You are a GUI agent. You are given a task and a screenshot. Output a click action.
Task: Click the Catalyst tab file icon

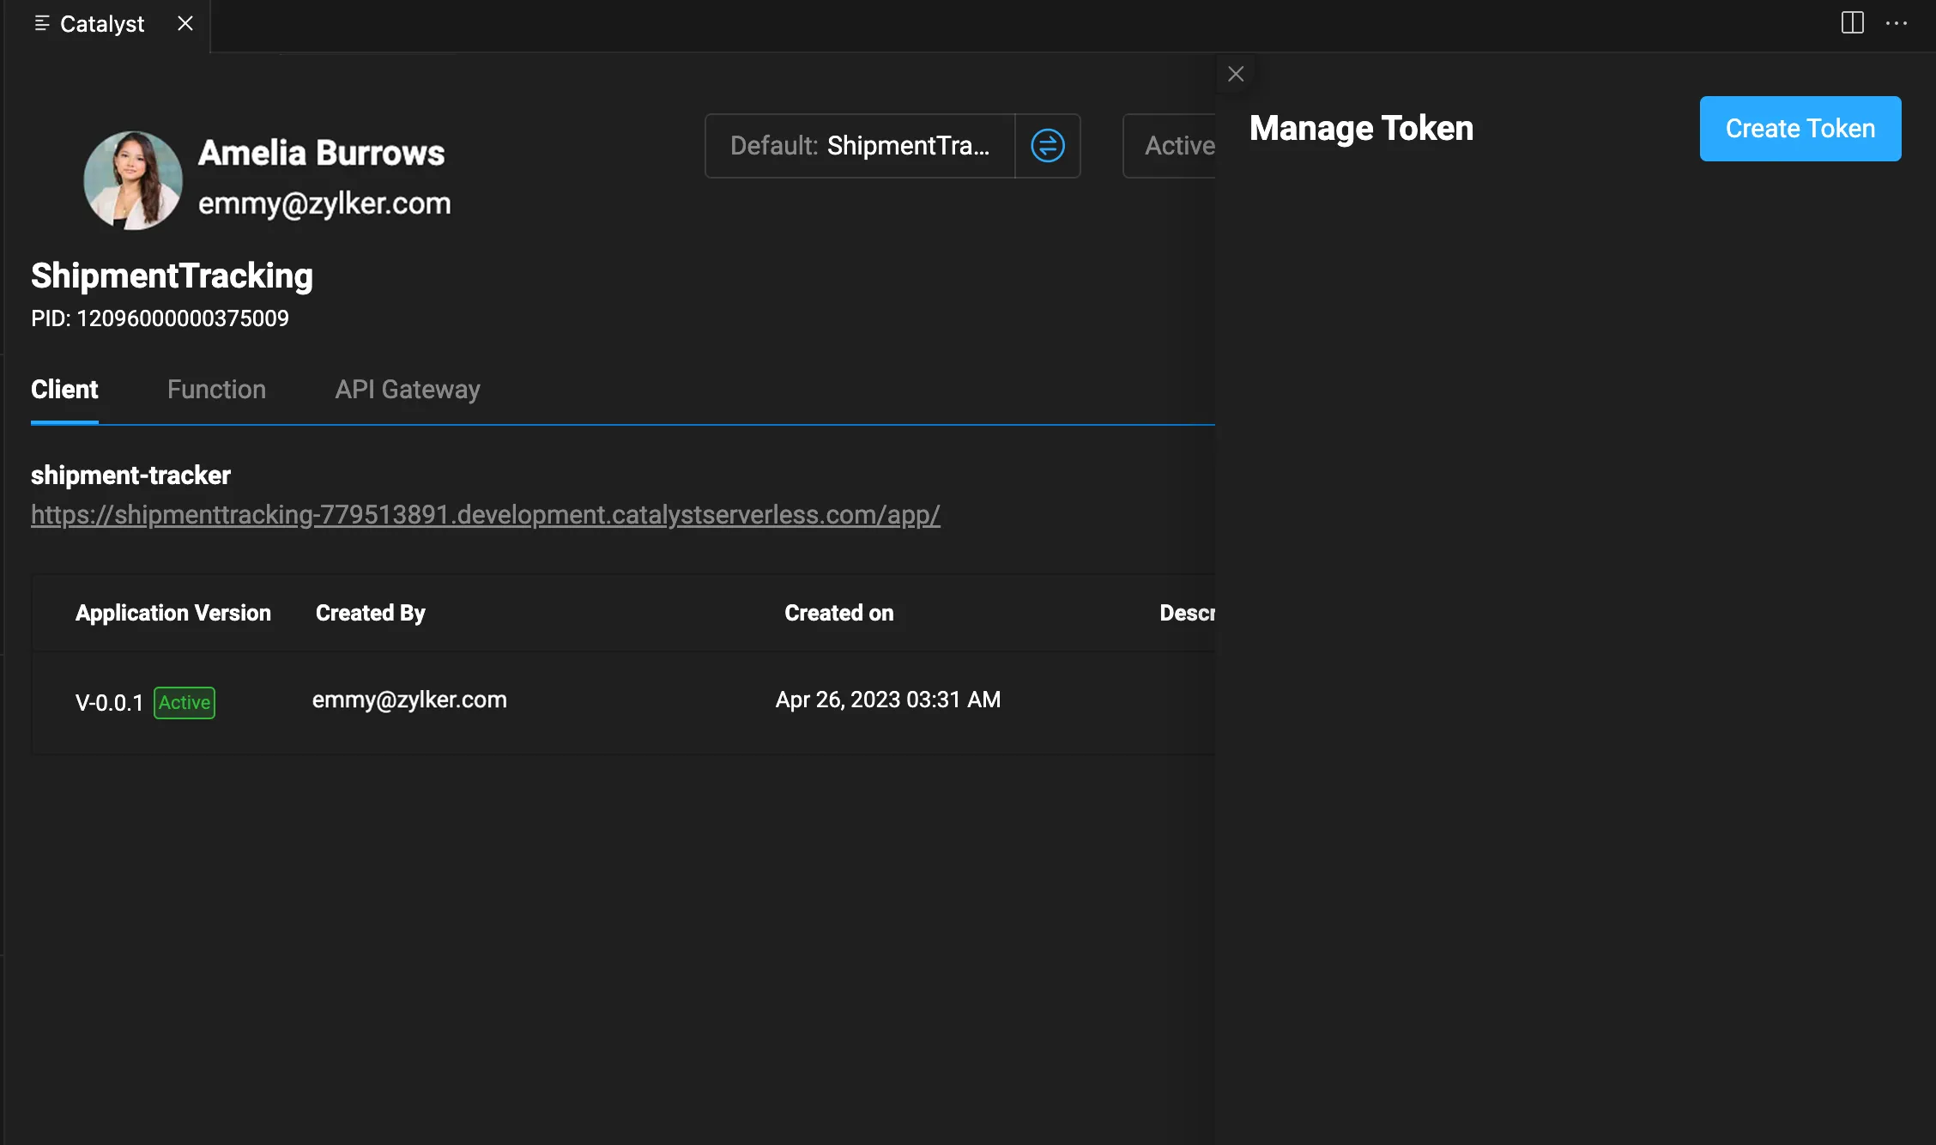(x=42, y=24)
